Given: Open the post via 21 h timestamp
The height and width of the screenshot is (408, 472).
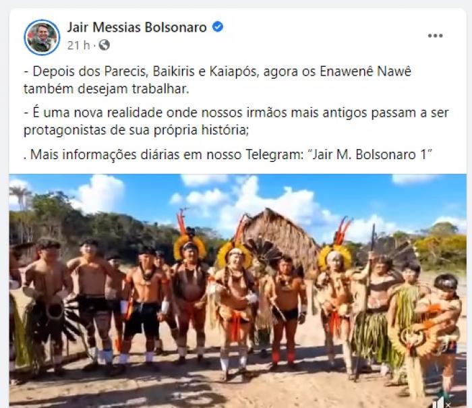Looking at the screenshot, I should click(78, 45).
